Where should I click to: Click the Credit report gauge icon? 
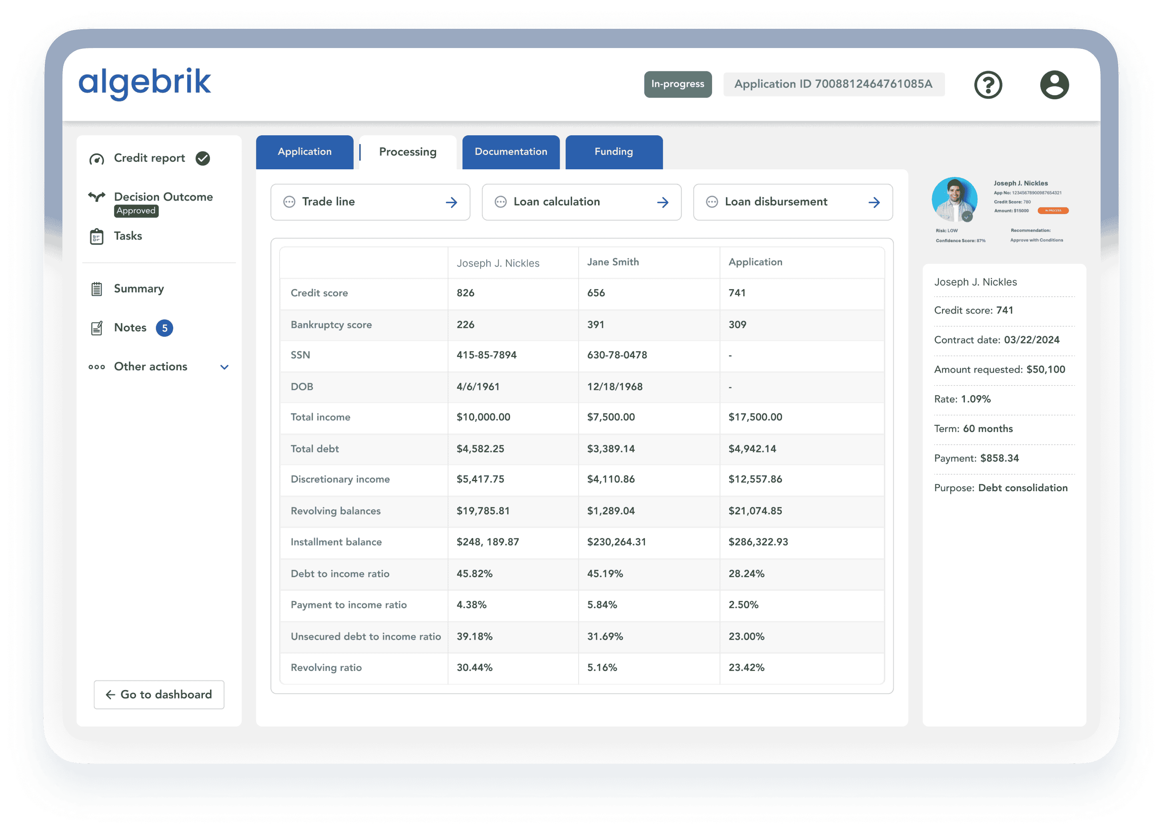[x=96, y=159]
